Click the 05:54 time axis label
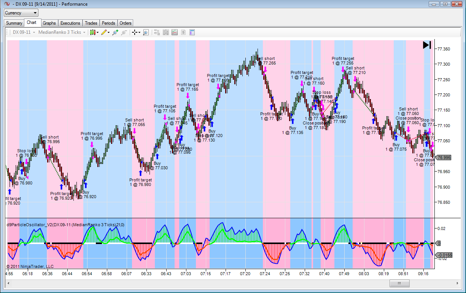Image resolution: width=466 pixels, height=293 pixels. point(87,273)
